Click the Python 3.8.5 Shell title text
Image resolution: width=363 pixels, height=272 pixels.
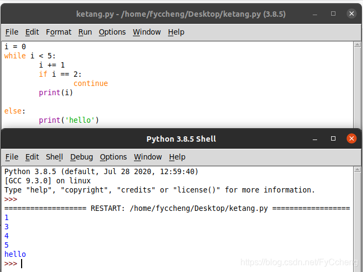pyautogui.click(x=181, y=139)
